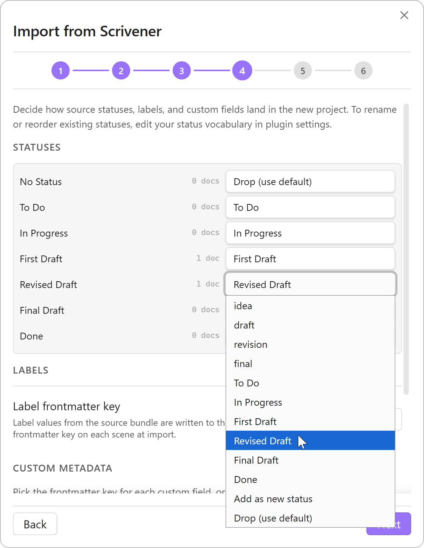Click the STATUSES section heading

tap(37, 147)
